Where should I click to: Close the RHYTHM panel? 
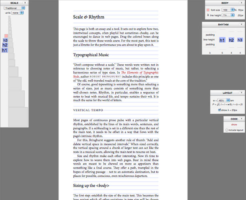pyautogui.click(x=242, y=24)
